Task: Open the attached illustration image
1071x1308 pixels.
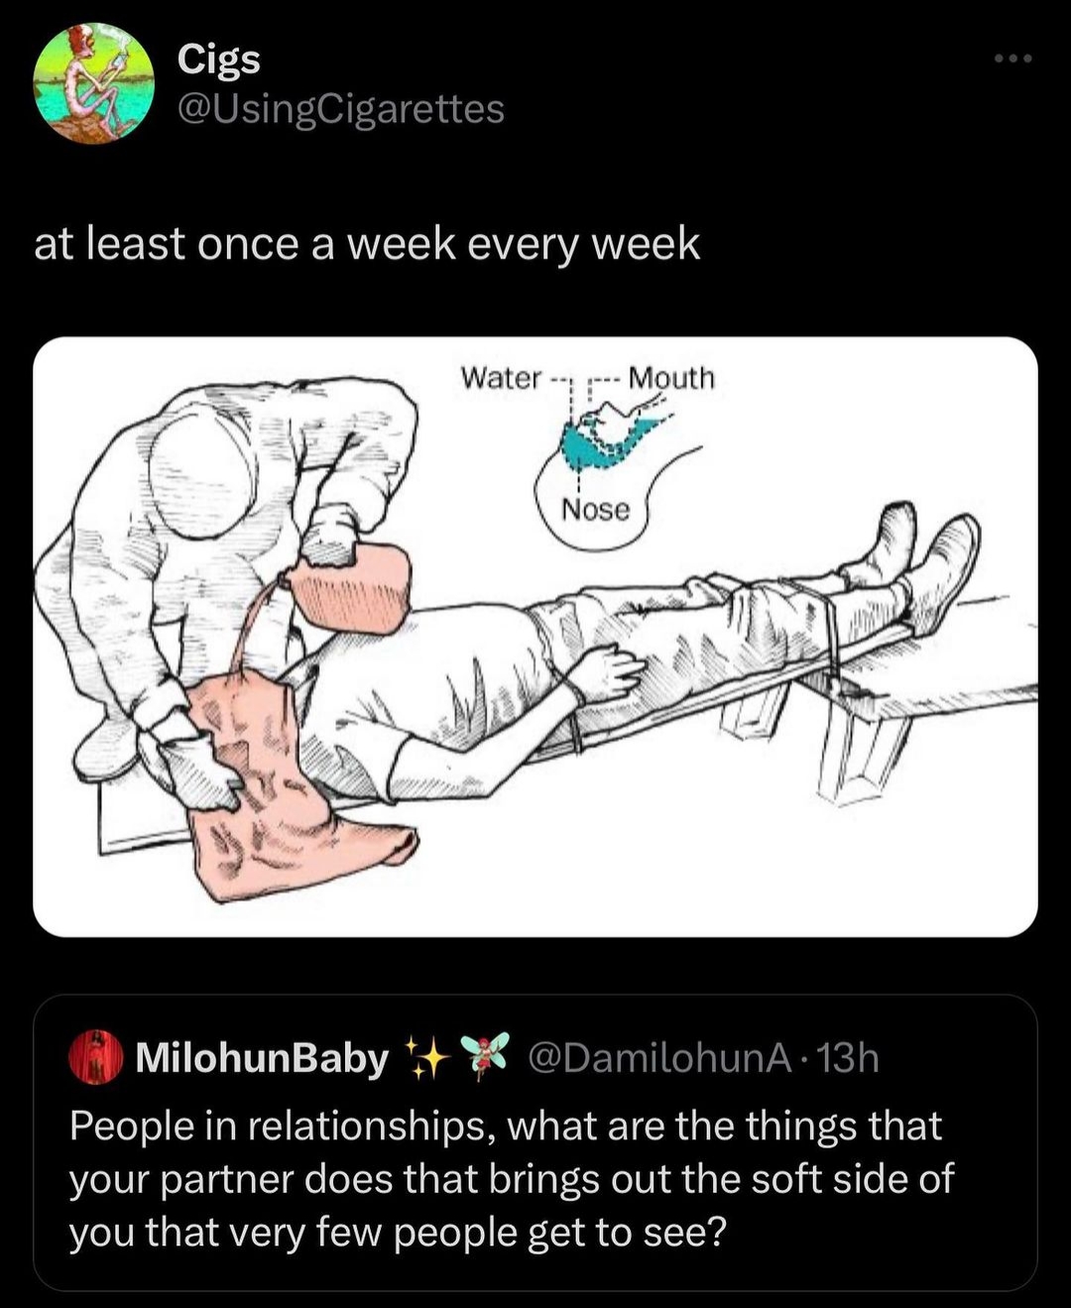Action: coord(535,637)
